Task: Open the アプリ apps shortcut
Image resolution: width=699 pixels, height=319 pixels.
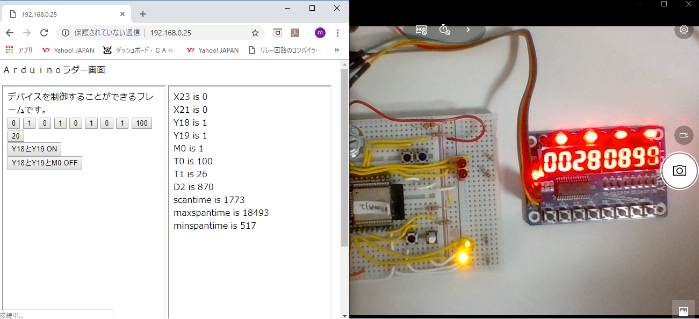Action: 19,50
